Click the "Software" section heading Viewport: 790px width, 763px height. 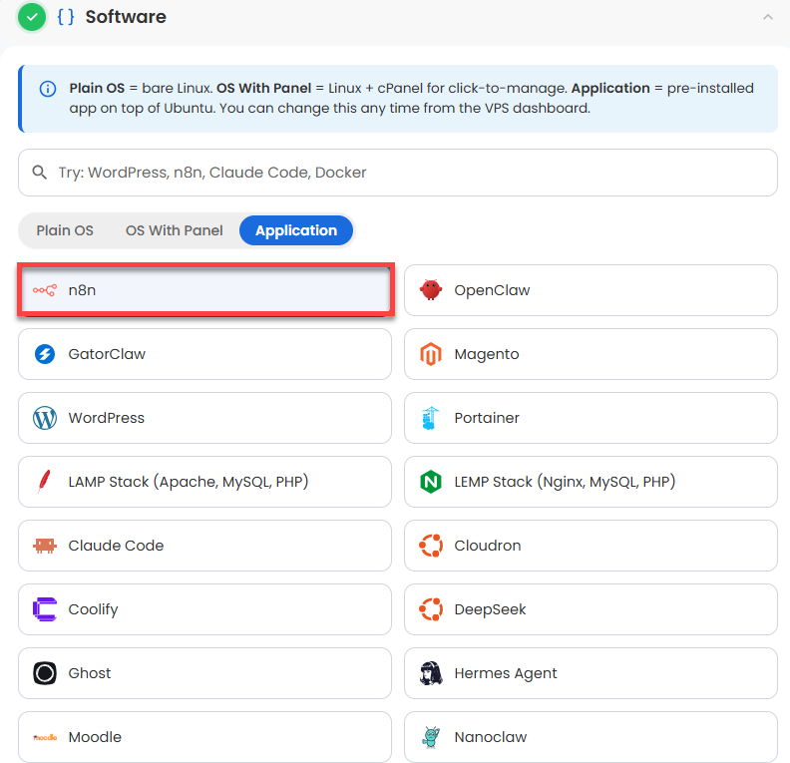click(x=126, y=17)
